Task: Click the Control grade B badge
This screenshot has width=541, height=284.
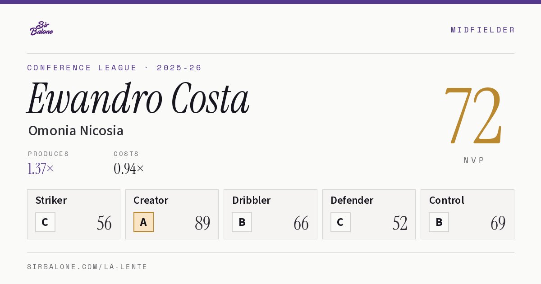Action: pos(439,222)
